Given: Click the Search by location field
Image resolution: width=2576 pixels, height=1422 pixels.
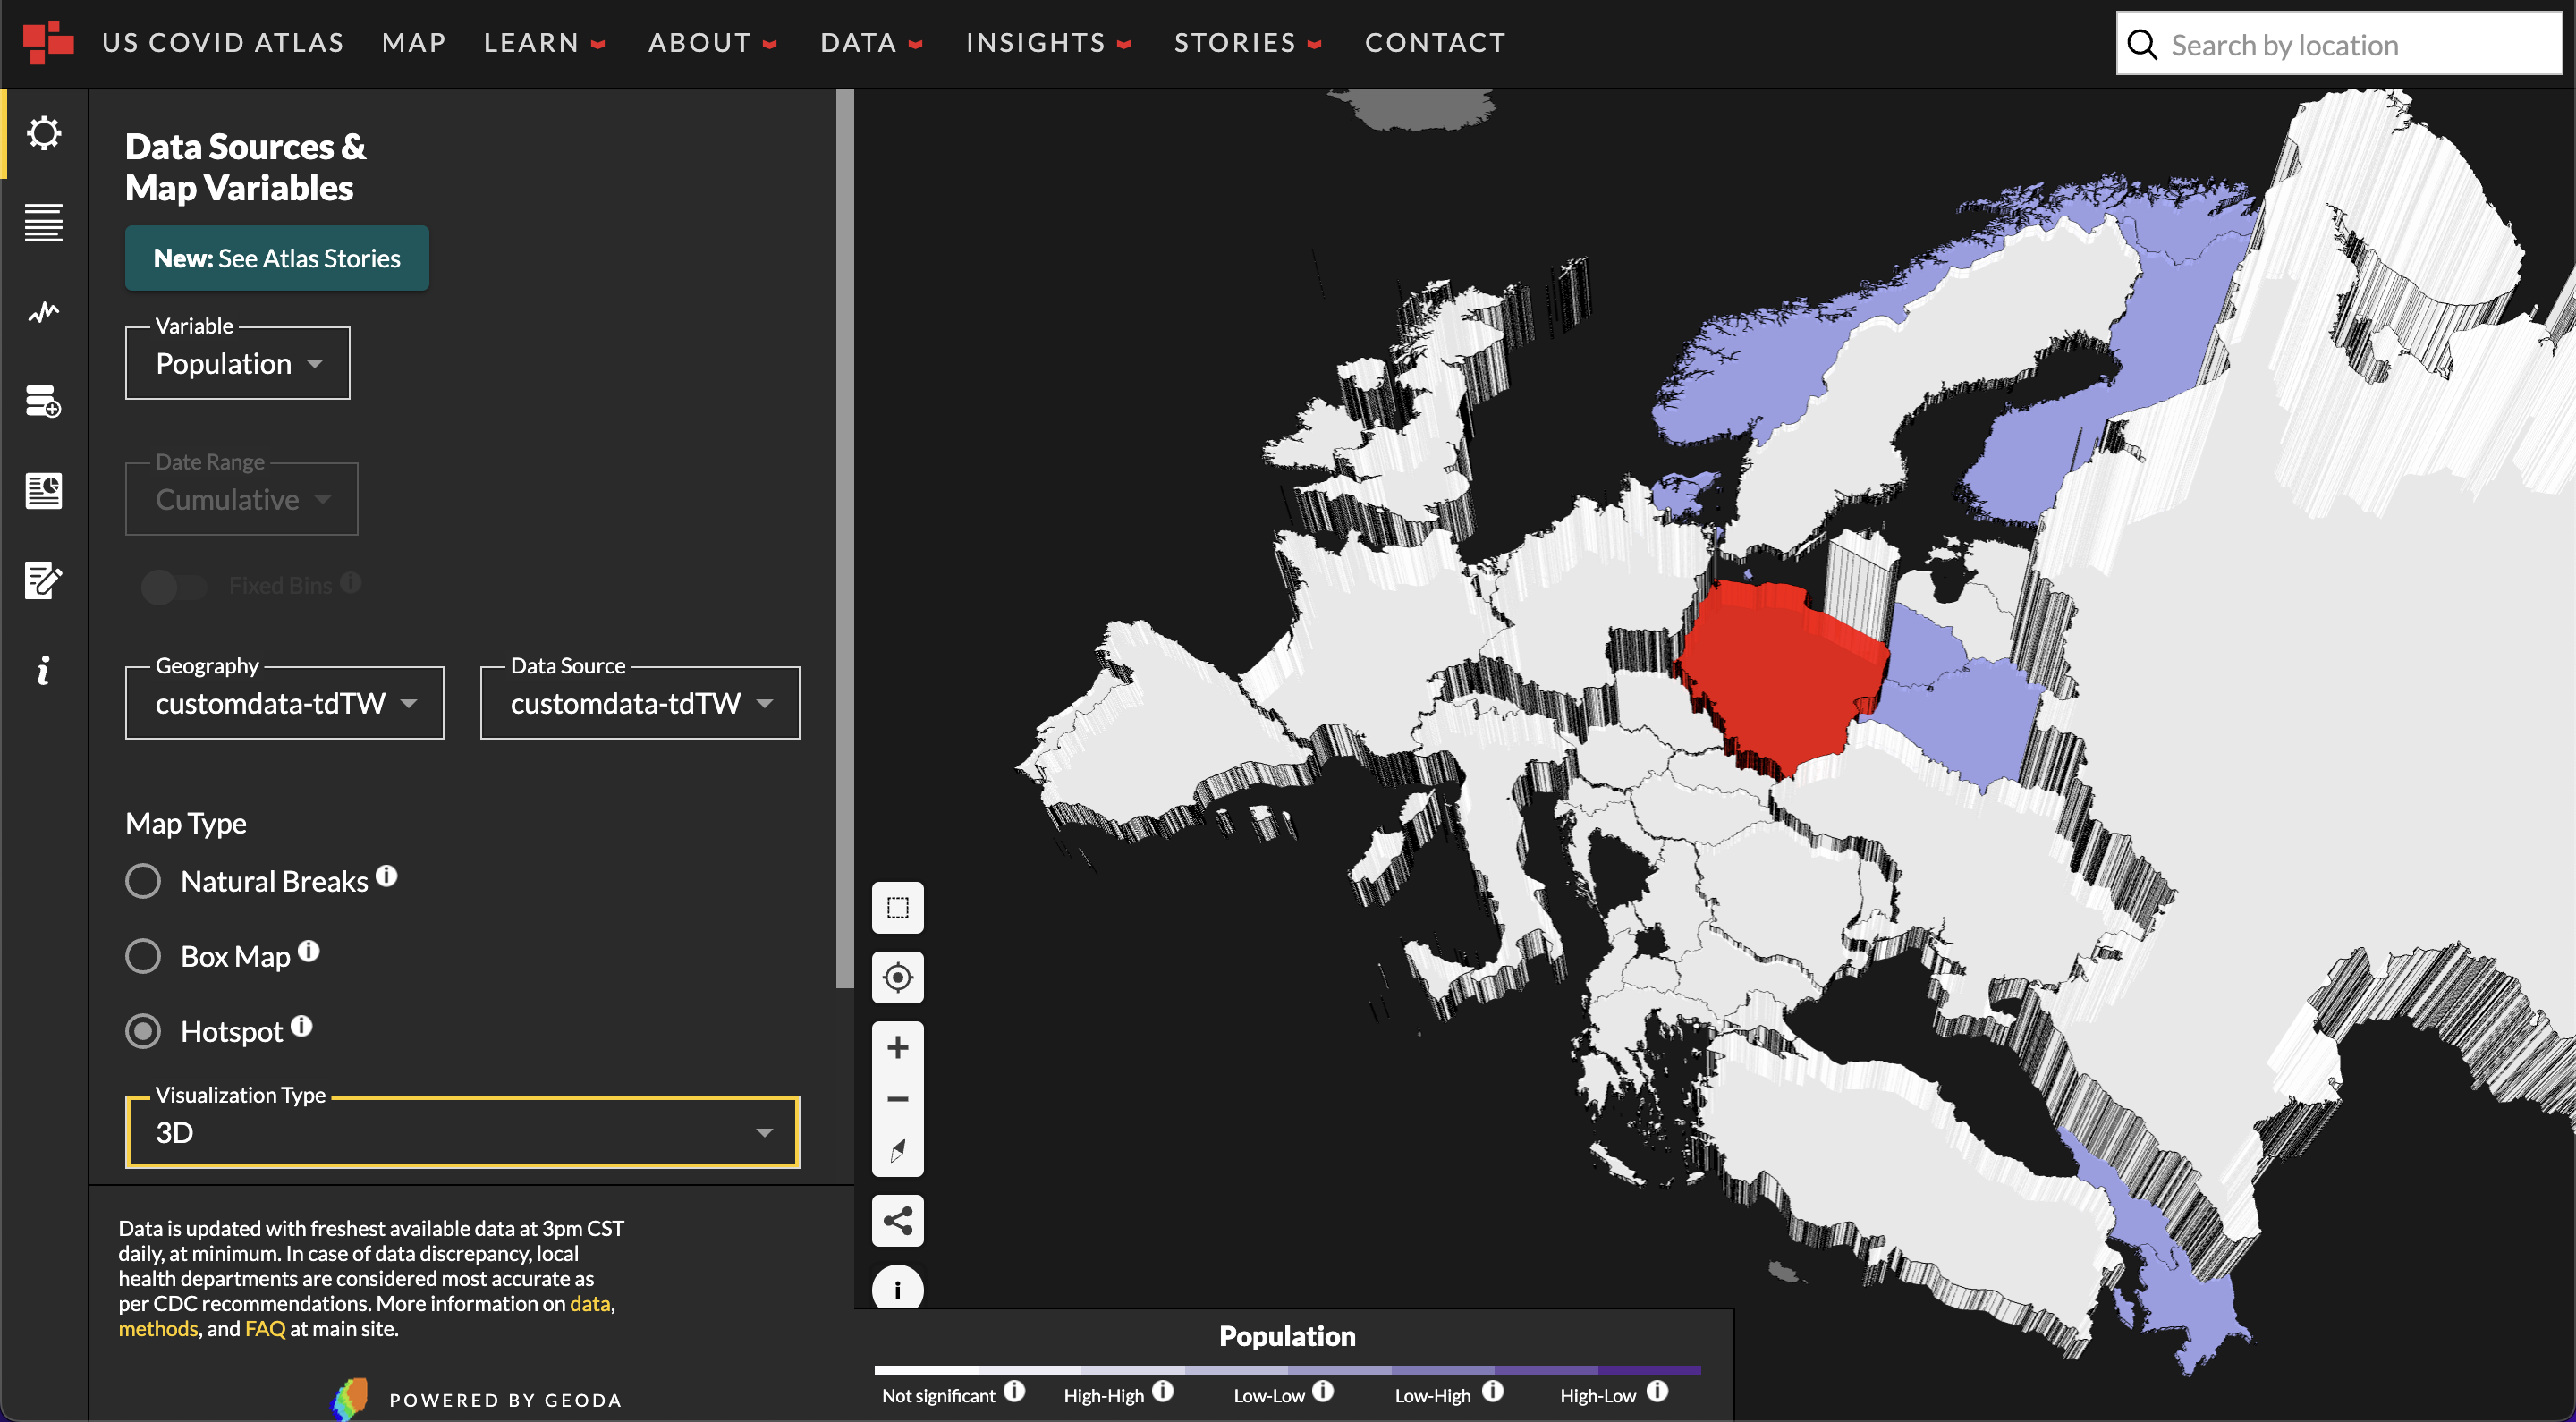Looking at the screenshot, I should click(x=2340, y=45).
